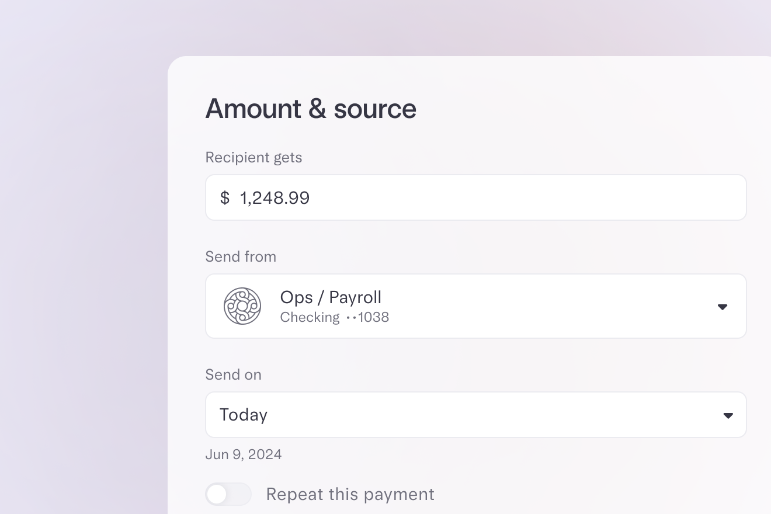771x514 pixels.
Task: Click the 1,248.99 amount value
Action: click(275, 198)
